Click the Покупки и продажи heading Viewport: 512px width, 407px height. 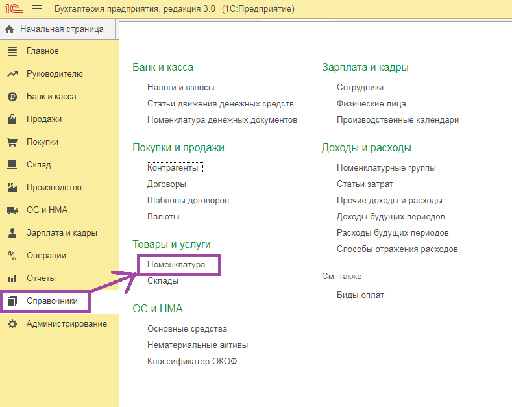pos(178,147)
